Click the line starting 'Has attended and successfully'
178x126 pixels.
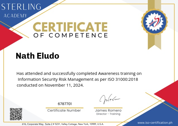[79, 73]
